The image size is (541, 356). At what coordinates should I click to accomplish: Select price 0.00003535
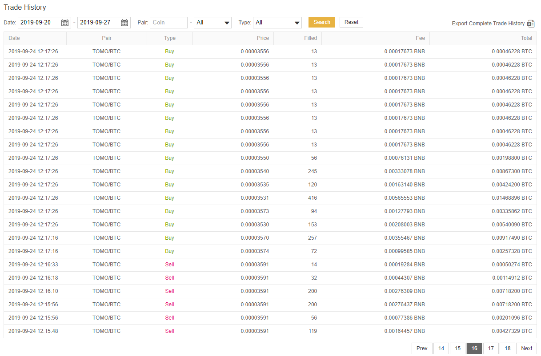click(255, 185)
